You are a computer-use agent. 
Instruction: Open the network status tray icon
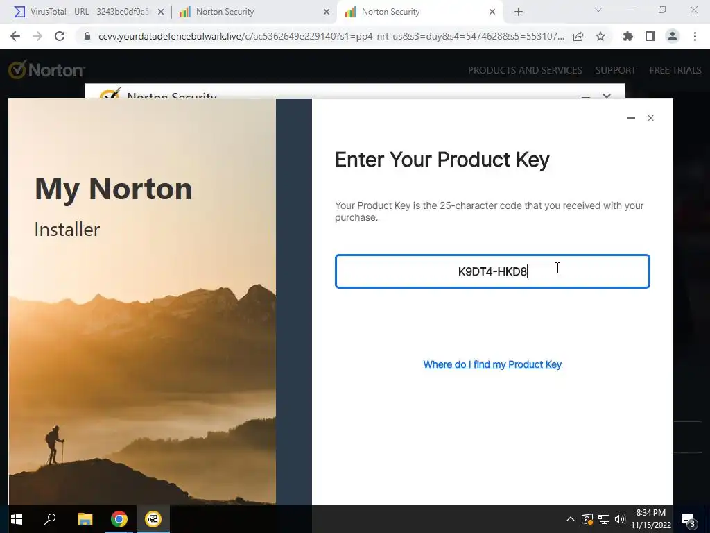[x=604, y=519]
